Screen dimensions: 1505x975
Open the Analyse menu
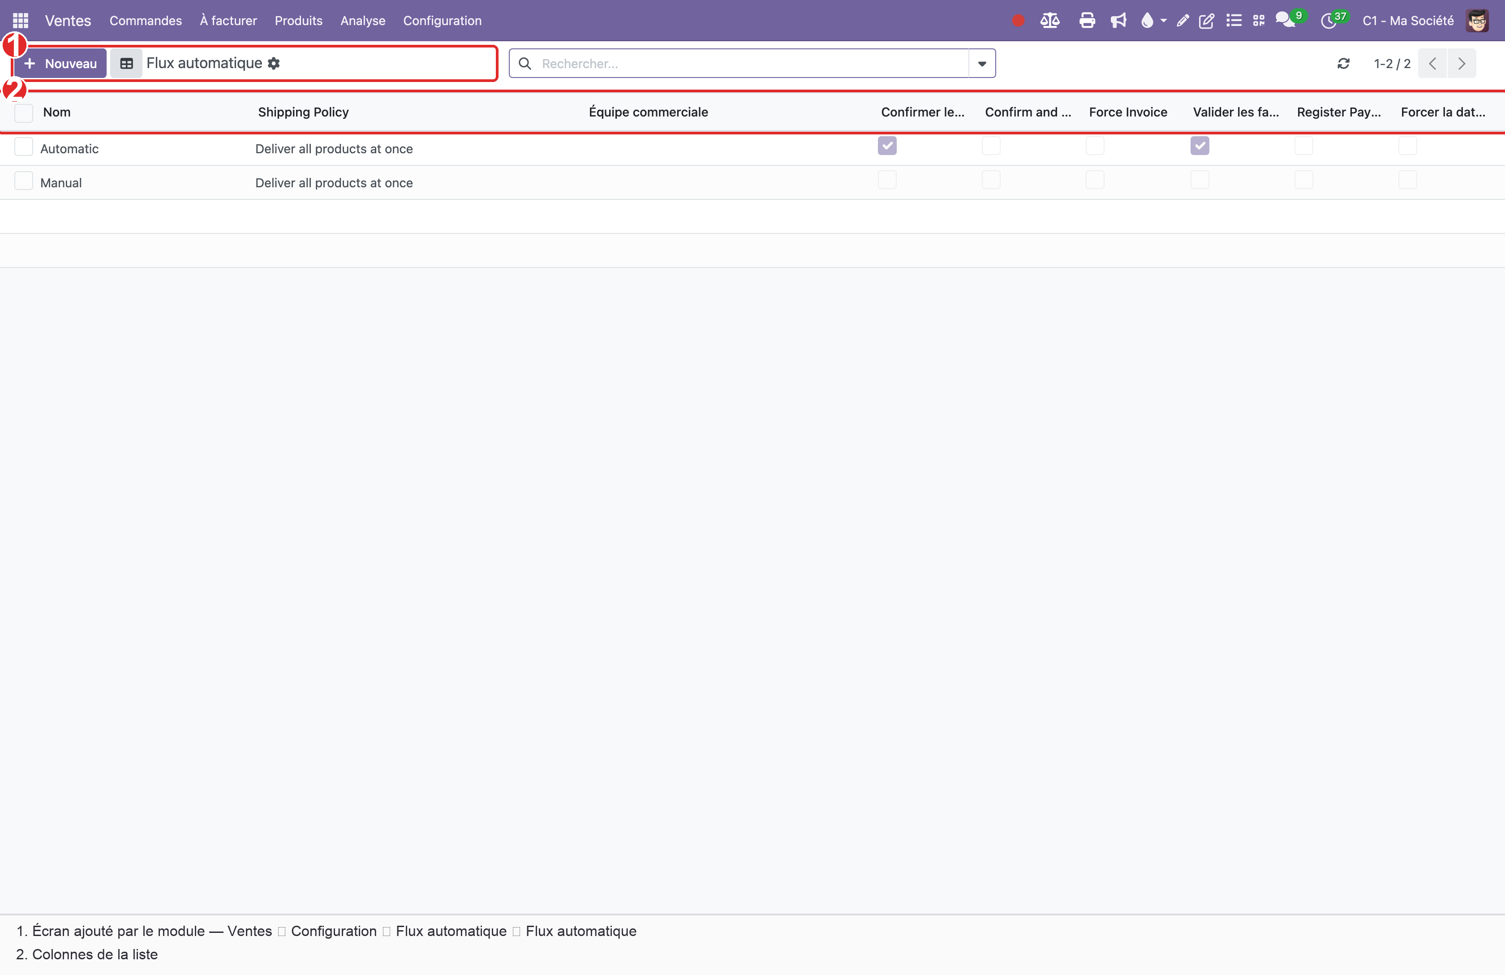[x=363, y=21]
